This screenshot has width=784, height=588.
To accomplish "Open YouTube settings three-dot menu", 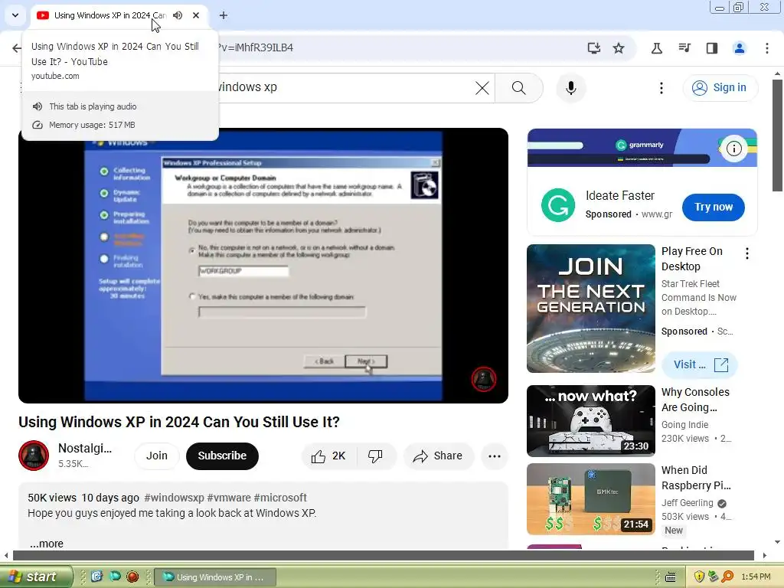I will (661, 88).
